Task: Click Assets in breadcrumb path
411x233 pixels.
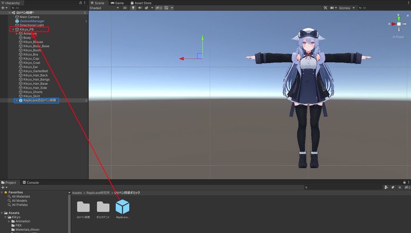Action: click(x=77, y=192)
